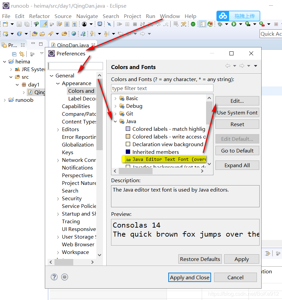The width and height of the screenshot is (282, 300).
Task: Click the Expand All button
Action: [x=237, y=165]
